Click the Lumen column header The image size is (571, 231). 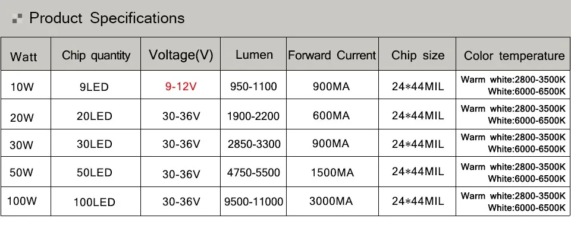[254, 55]
